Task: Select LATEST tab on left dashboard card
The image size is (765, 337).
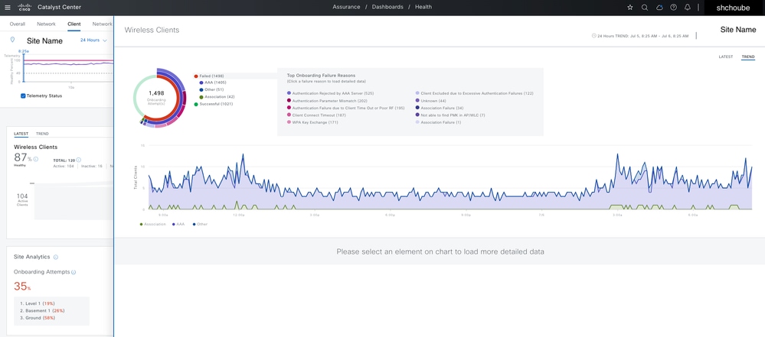Action: point(21,134)
